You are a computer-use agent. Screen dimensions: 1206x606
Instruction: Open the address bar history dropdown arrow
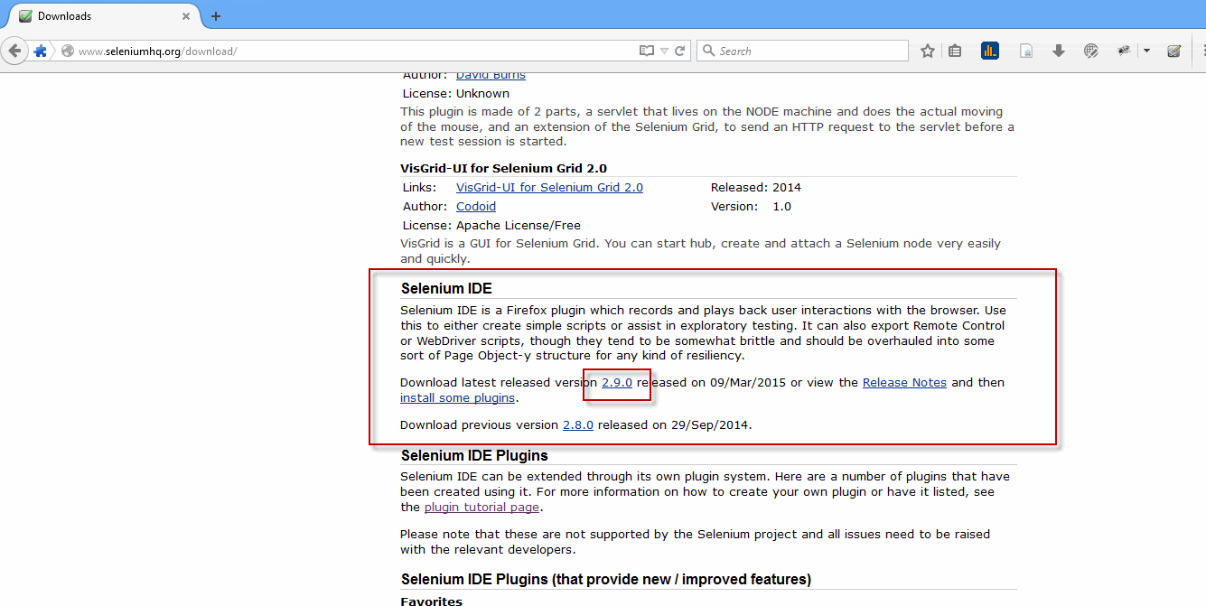pos(664,51)
